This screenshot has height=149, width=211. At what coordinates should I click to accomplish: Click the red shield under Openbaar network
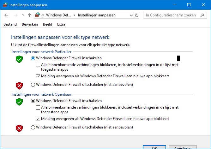[x=20, y=128]
